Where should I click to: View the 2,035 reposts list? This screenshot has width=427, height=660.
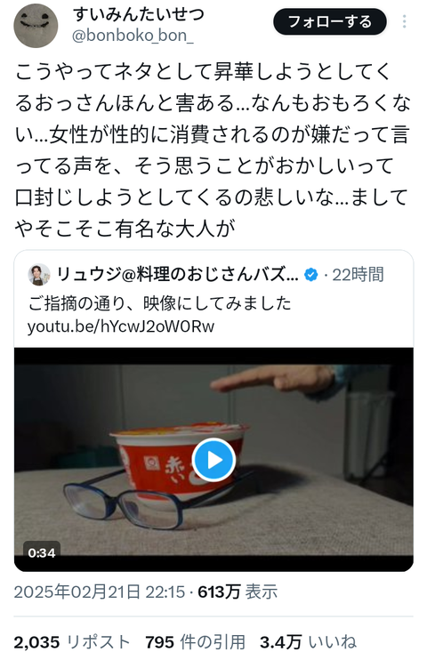tap(72, 642)
